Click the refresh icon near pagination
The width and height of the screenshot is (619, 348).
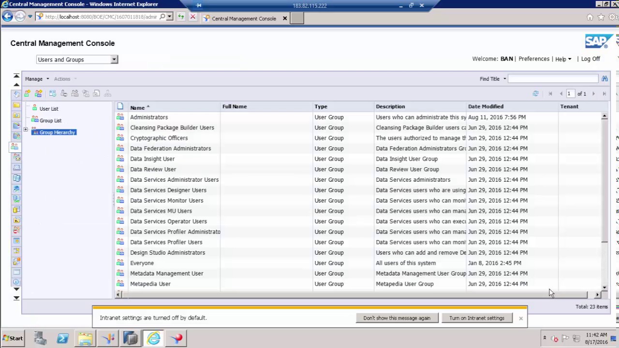click(535, 94)
